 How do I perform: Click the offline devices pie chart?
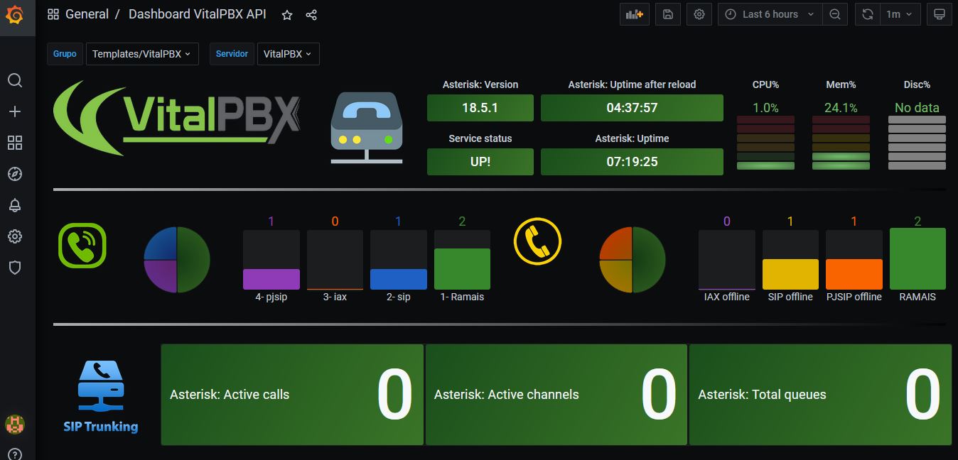(633, 260)
